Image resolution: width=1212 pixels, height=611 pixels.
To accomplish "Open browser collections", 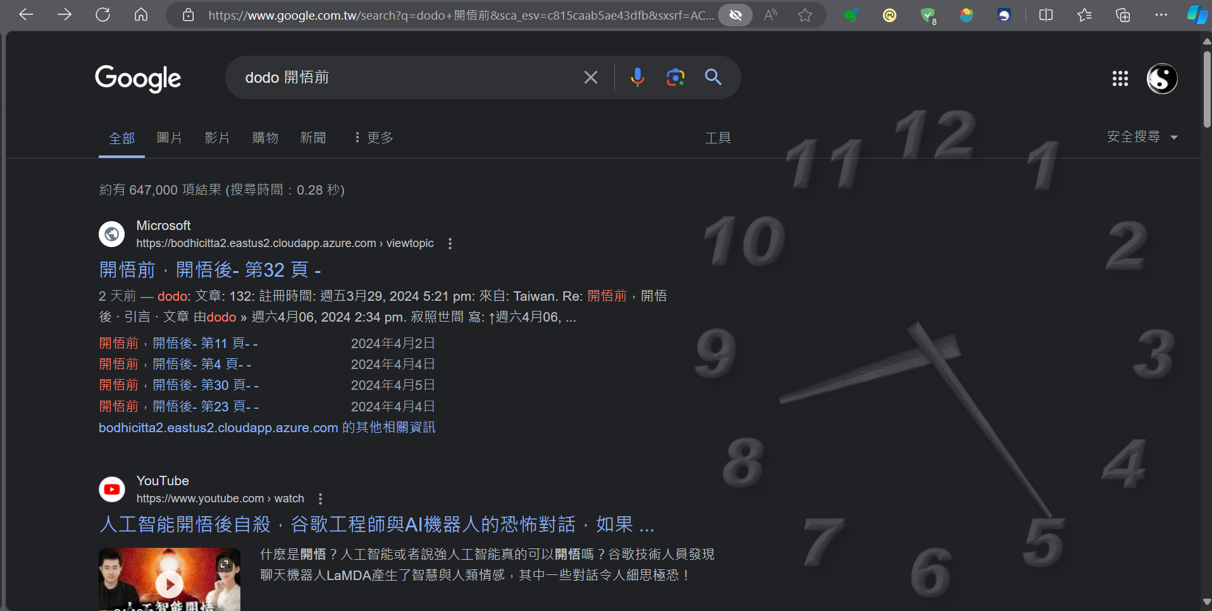I will [x=1123, y=15].
